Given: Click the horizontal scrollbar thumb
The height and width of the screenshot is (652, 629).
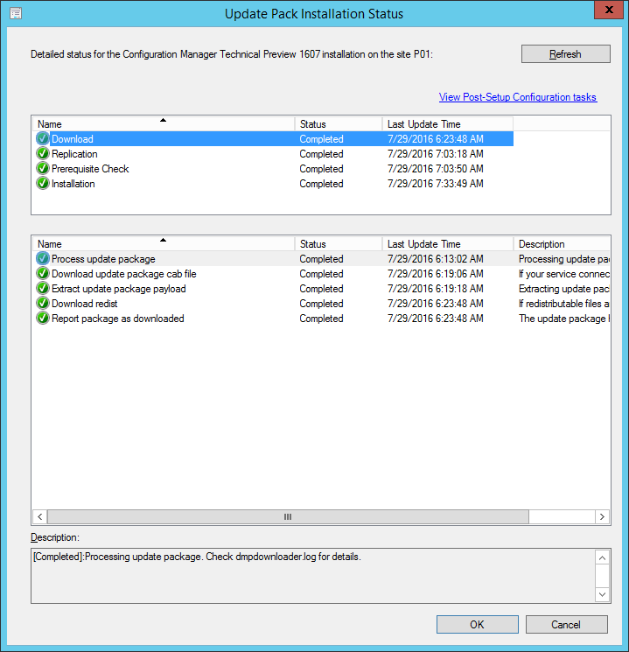Looking at the screenshot, I should pyautogui.click(x=288, y=517).
